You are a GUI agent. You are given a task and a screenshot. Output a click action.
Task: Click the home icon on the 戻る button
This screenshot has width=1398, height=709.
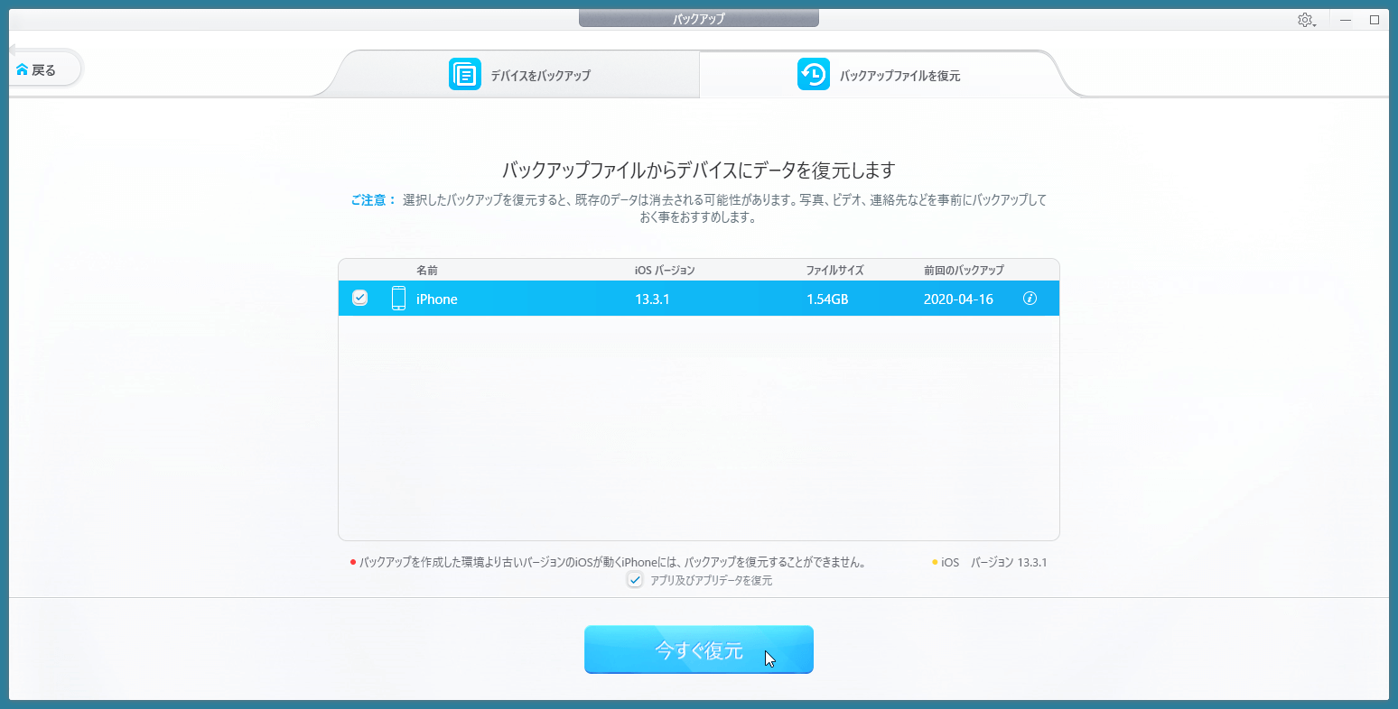click(x=22, y=69)
